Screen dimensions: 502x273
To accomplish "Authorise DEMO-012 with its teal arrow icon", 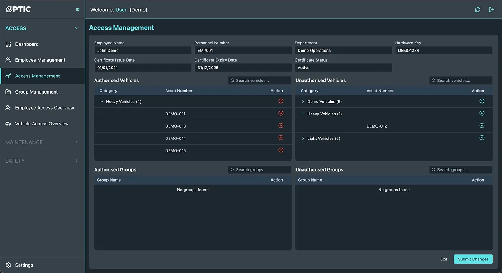I will 482,125.
